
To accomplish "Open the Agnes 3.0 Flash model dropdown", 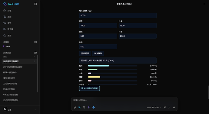I will [x=154, y=107].
